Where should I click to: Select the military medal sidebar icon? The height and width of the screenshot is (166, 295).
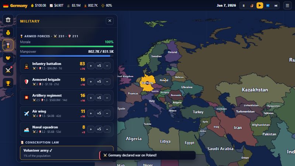[x=8, y=45]
